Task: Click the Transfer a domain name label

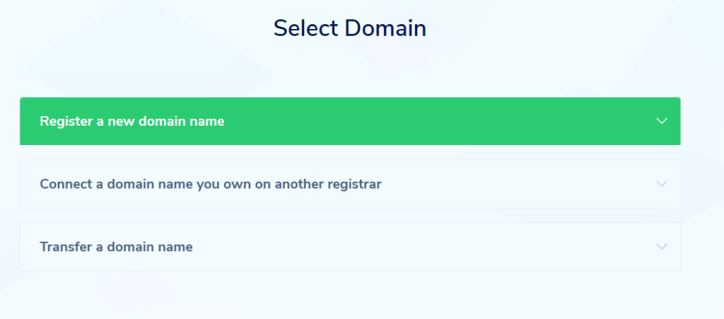Action: tap(116, 247)
